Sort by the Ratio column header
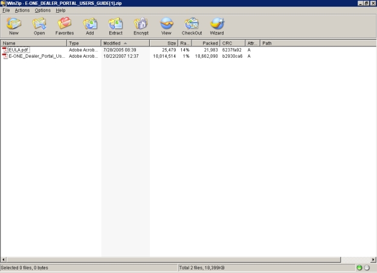 pyautogui.click(x=185, y=43)
